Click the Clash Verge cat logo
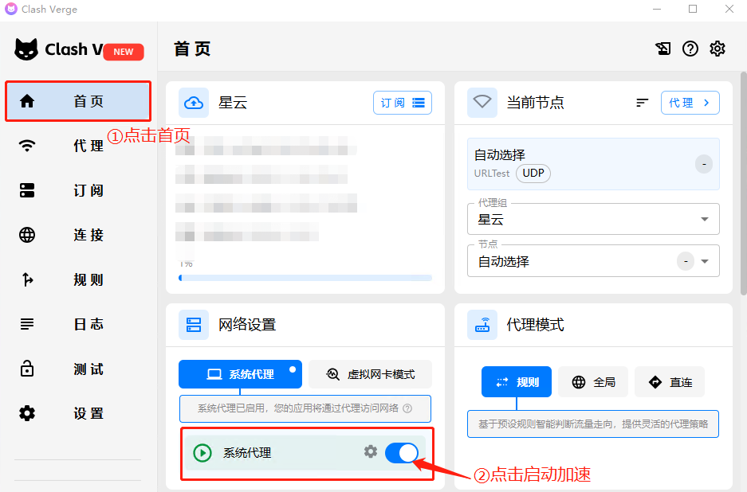The width and height of the screenshot is (747, 492). pos(26,49)
